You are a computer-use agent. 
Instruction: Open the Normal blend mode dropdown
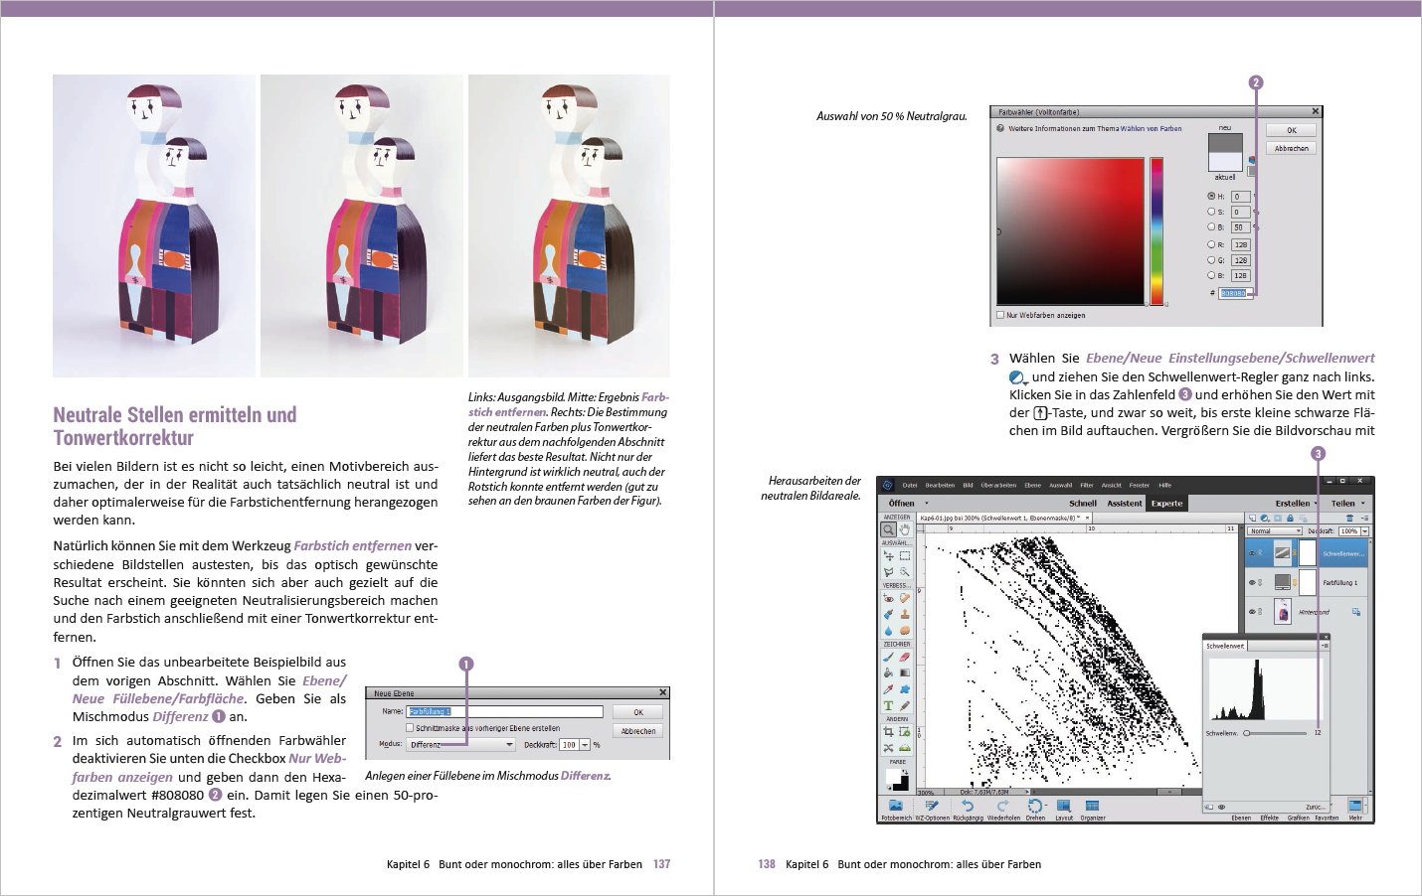click(1275, 530)
